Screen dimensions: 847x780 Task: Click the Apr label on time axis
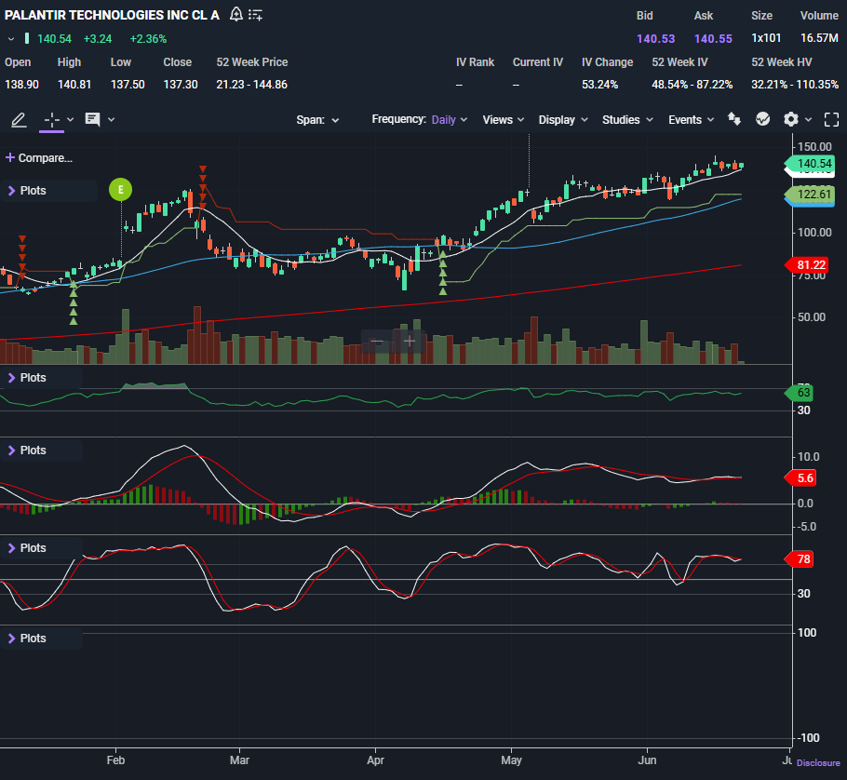[x=375, y=760]
